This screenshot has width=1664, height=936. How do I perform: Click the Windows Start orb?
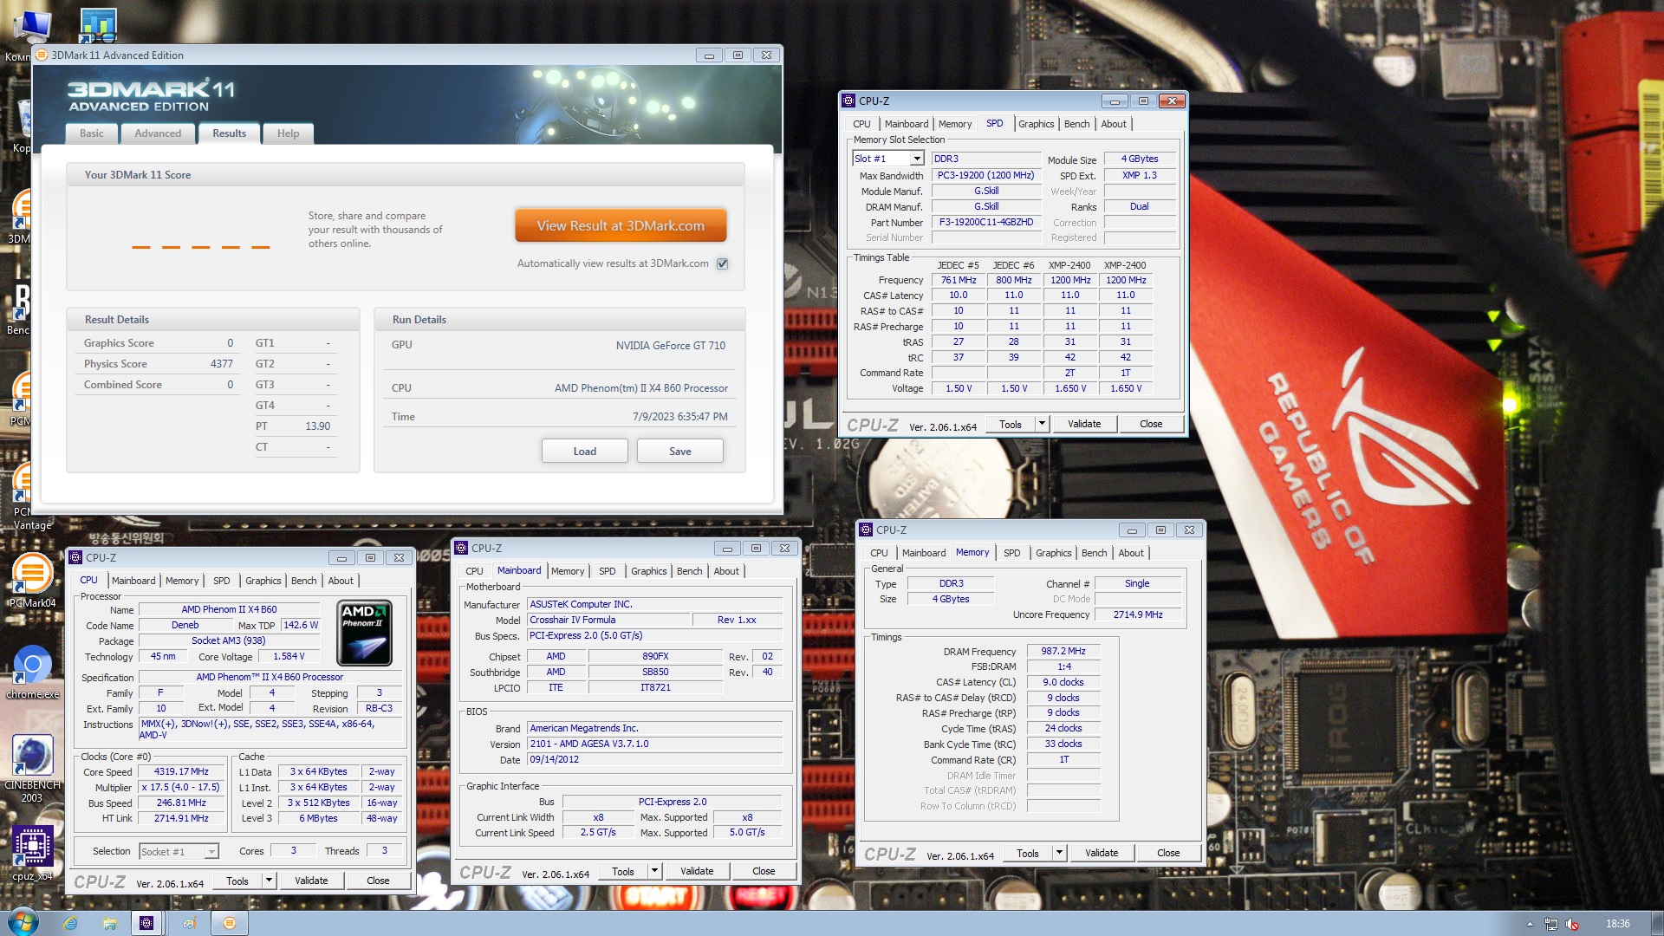coord(23,922)
